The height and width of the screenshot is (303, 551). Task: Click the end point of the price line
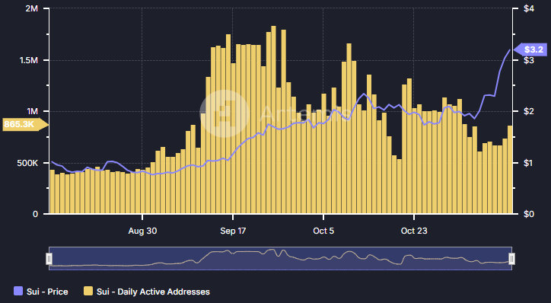pos(510,49)
